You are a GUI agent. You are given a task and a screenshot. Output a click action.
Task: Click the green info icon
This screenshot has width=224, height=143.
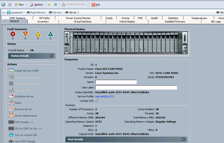pos(55,5)
